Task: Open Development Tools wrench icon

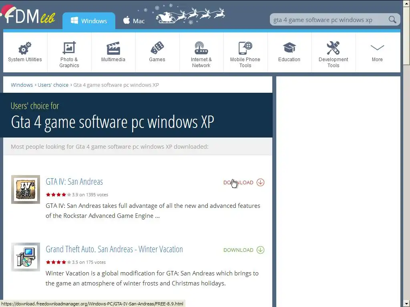Action: click(x=333, y=48)
